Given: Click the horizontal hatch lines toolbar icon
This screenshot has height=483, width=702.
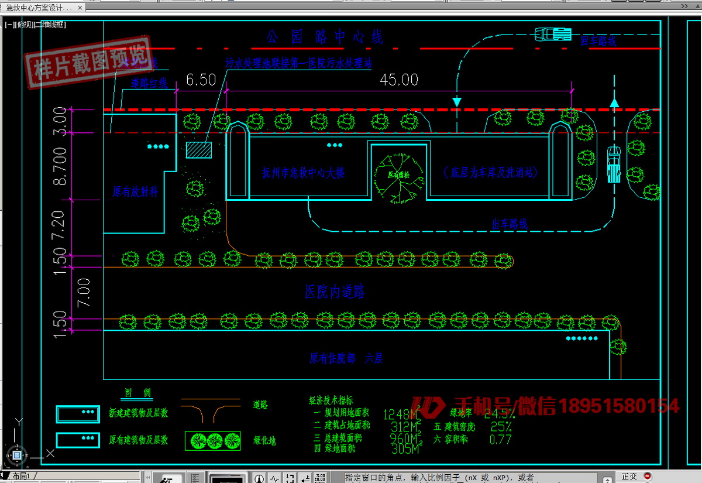Looking at the screenshot, I should (x=195, y=478).
